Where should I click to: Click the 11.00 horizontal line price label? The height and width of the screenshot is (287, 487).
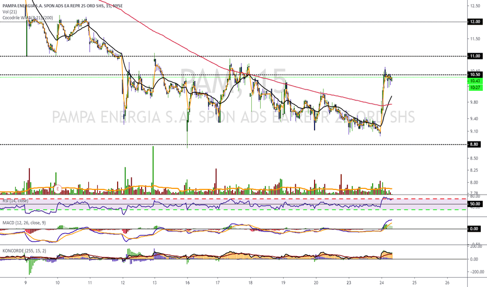click(475, 56)
